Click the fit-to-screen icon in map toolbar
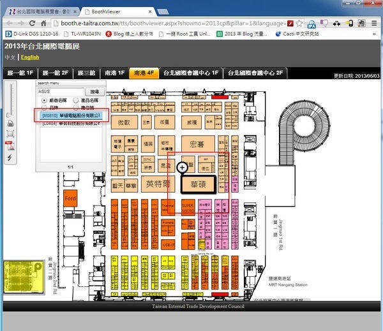383x331 pixels. tap(10, 133)
